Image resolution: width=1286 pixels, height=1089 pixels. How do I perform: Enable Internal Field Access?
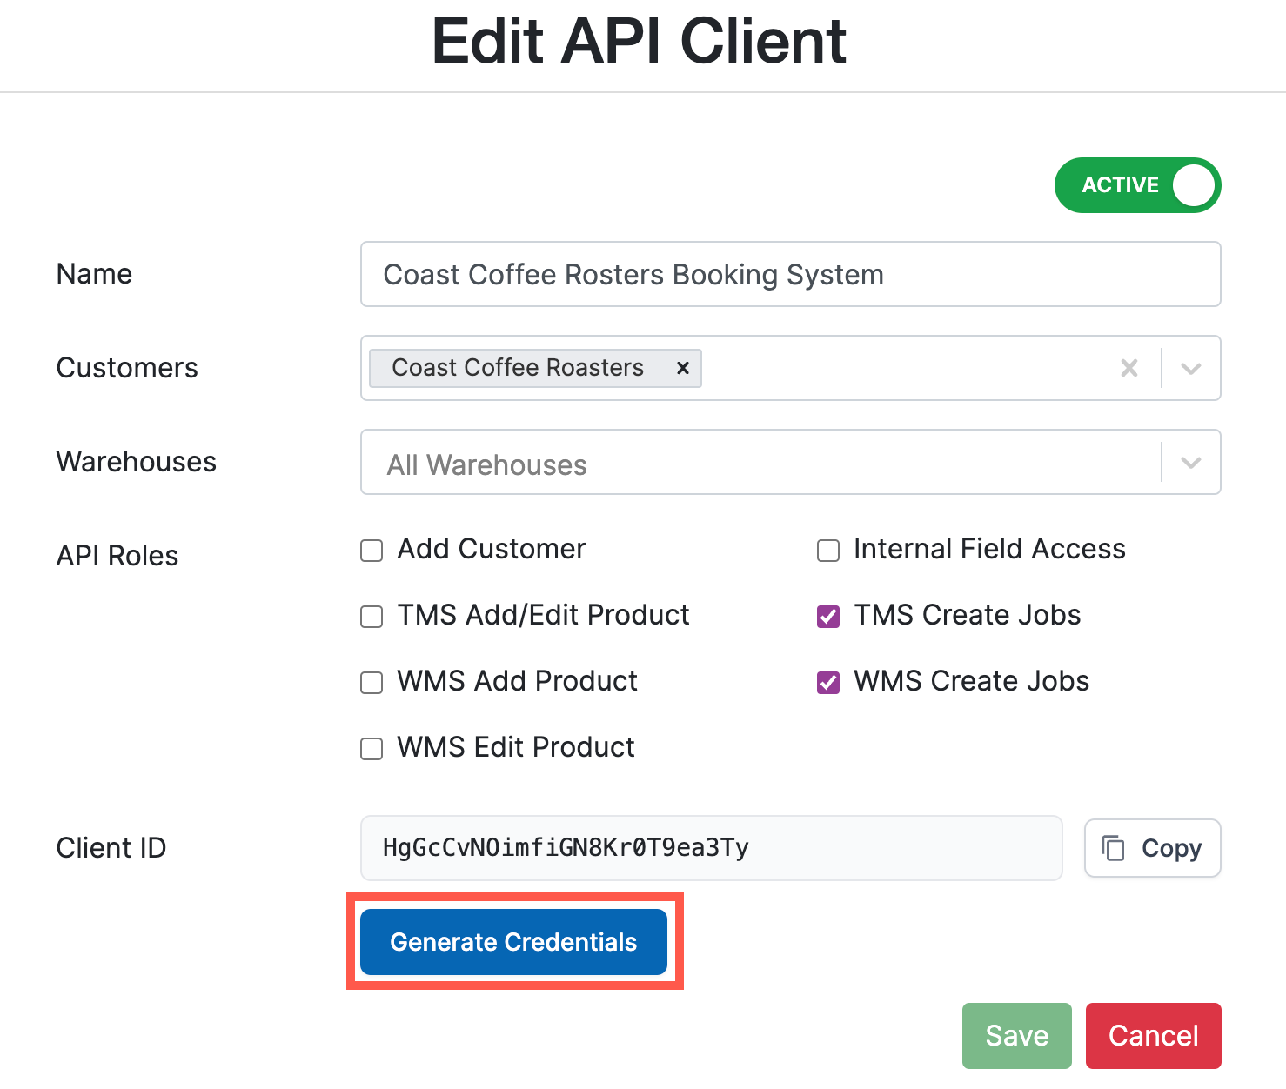pyautogui.click(x=827, y=550)
